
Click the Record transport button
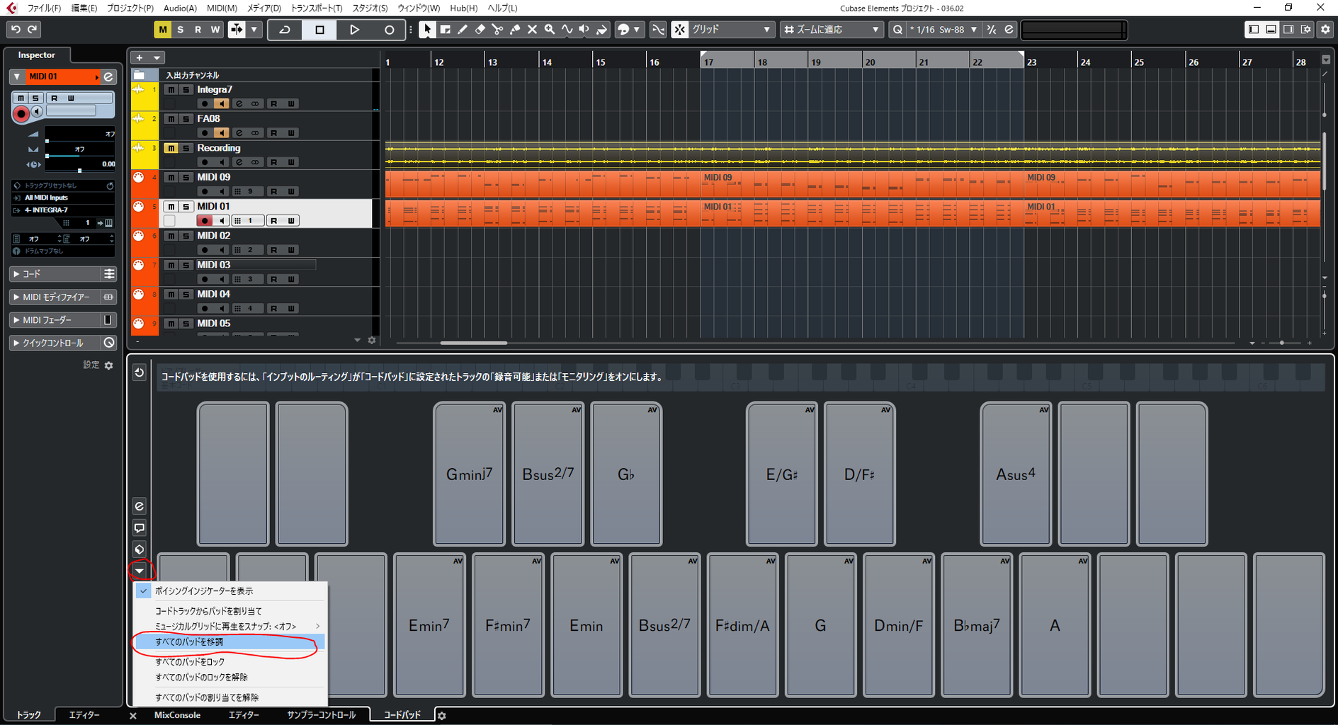389,30
